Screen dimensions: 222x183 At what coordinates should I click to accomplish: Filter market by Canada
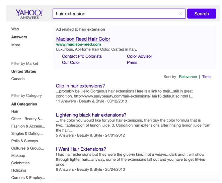18,79
